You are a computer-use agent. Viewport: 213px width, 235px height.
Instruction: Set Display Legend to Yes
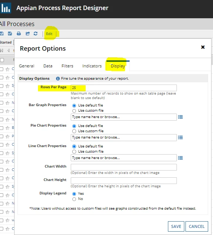click(74, 194)
